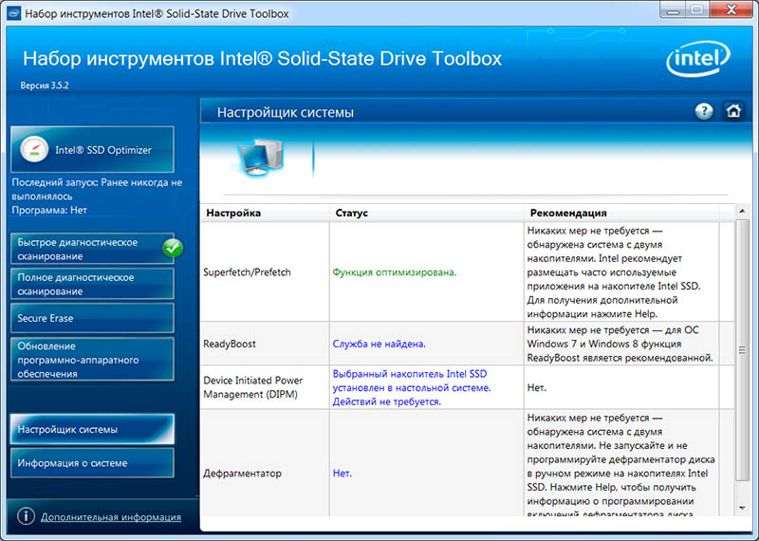The image size is (759, 541).
Task: Click the 'Версия 3.5.2' label
Action: pyautogui.click(x=45, y=85)
